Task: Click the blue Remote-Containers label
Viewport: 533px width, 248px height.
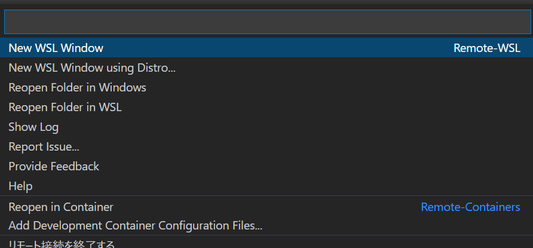Action: 470,207
